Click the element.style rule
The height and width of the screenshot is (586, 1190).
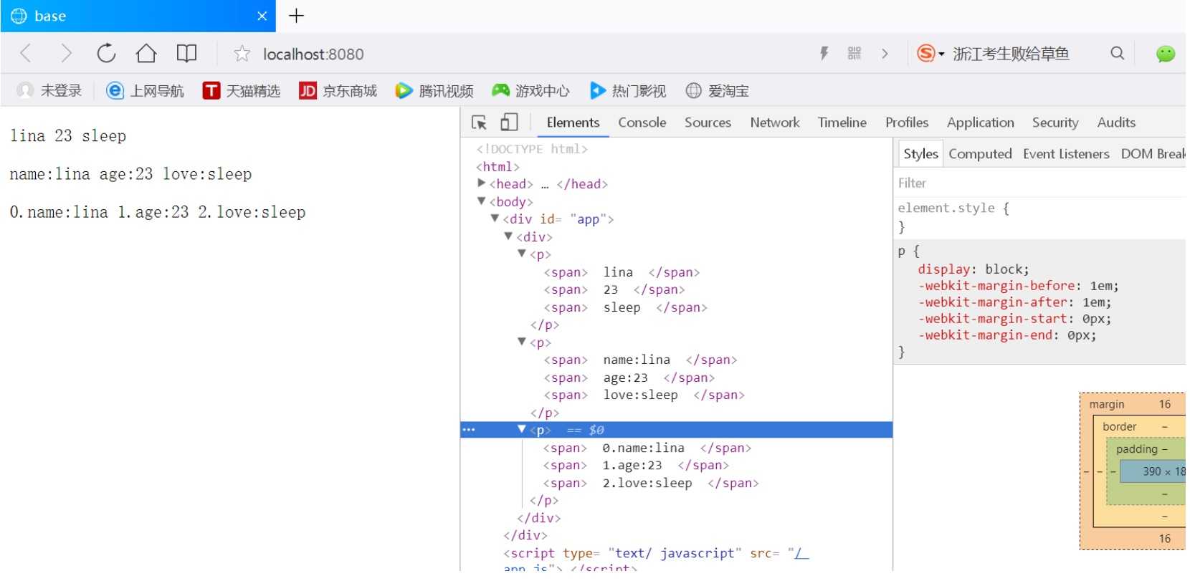(953, 208)
